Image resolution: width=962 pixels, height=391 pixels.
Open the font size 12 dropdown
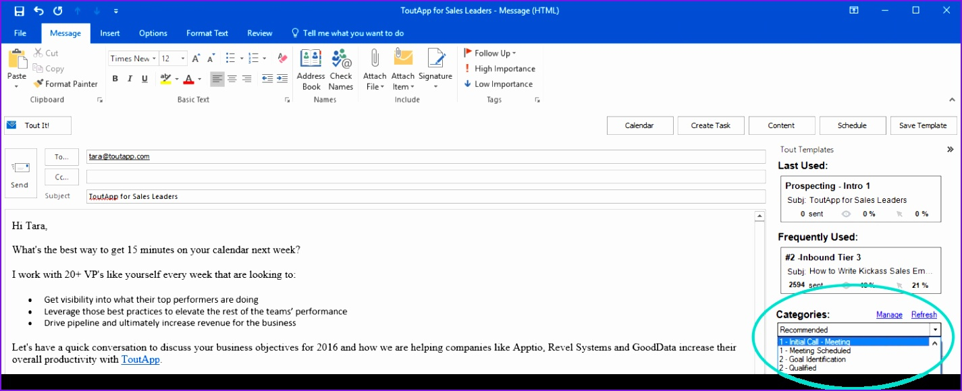pos(182,59)
